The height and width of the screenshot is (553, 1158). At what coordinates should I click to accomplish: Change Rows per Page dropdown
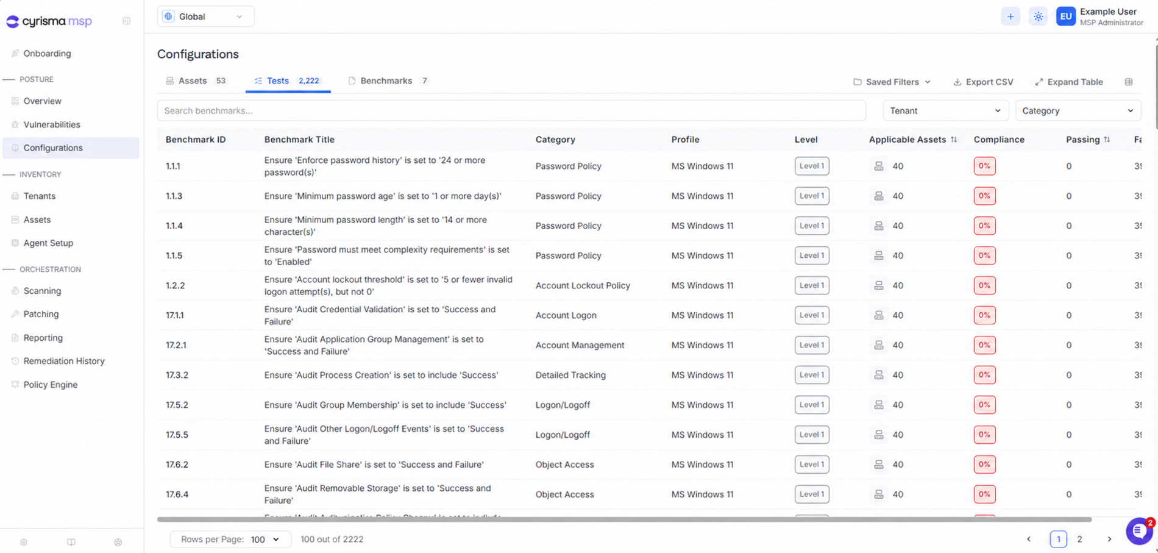click(230, 539)
